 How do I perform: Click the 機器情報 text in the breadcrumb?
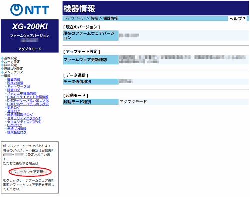pyautogui.click(x=110, y=18)
